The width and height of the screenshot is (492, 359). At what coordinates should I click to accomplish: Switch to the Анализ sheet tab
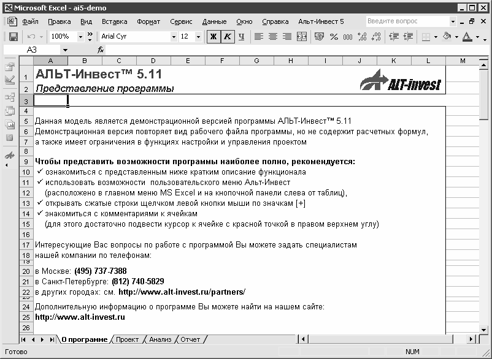point(160,339)
